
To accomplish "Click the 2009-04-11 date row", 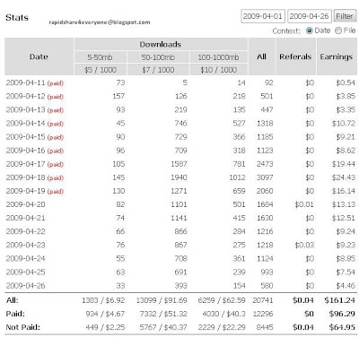I will pyautogui.click(x=180, y=82).
